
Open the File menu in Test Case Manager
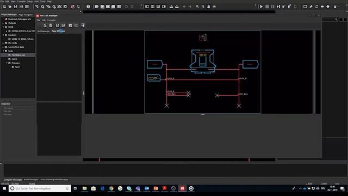point(39,20)
